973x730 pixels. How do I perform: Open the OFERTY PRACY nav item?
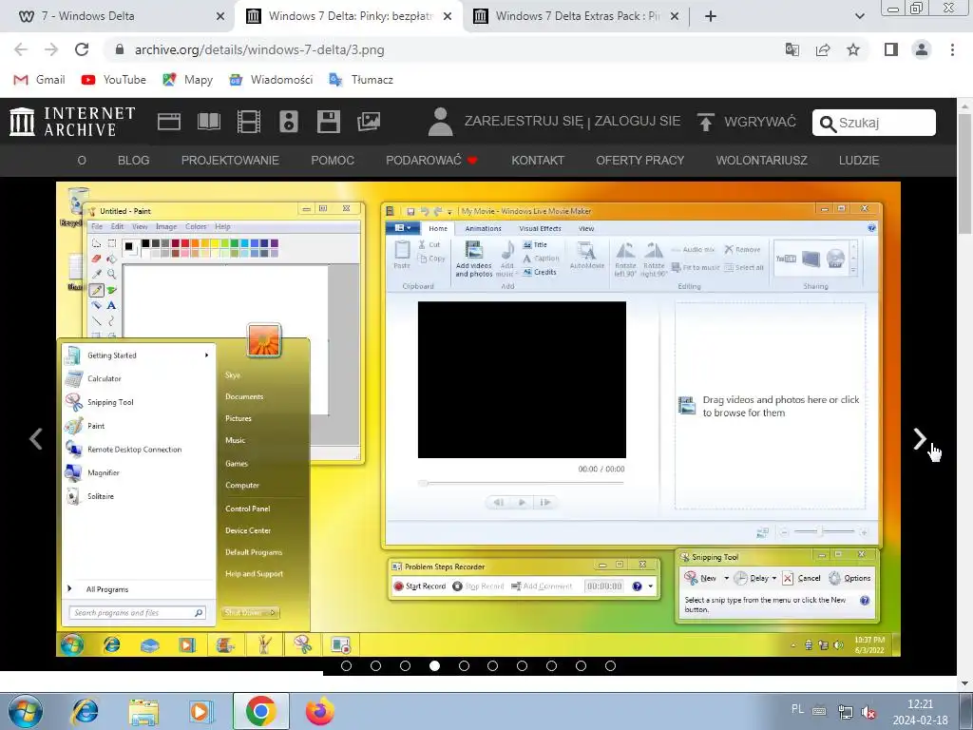639,160
